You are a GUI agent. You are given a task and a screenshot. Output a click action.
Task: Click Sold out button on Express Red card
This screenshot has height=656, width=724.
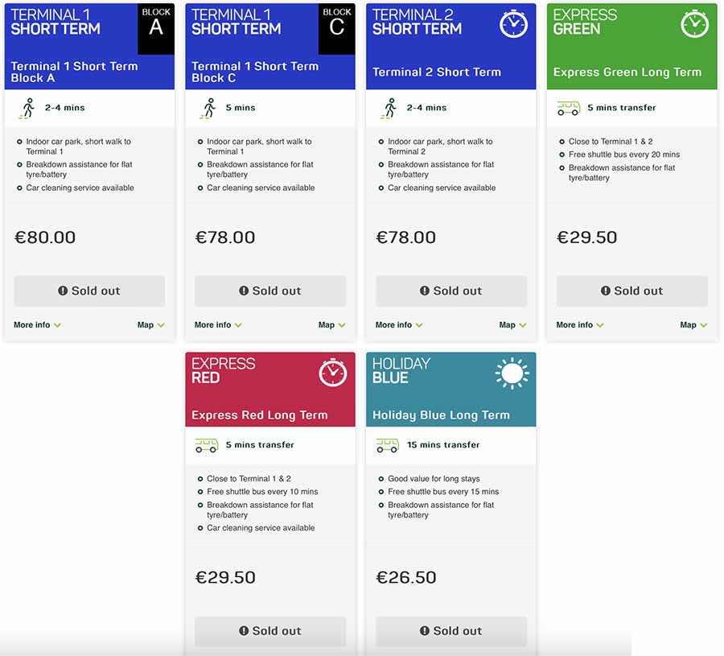(x=270, y=631)
